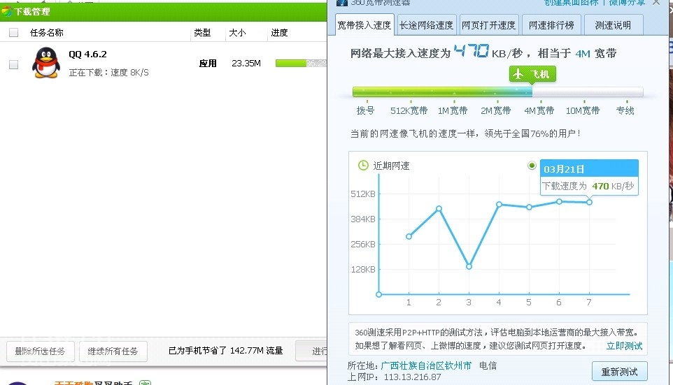The image size is (673, 385).
Task: Click the graph origin point
Action: point(378,295)
